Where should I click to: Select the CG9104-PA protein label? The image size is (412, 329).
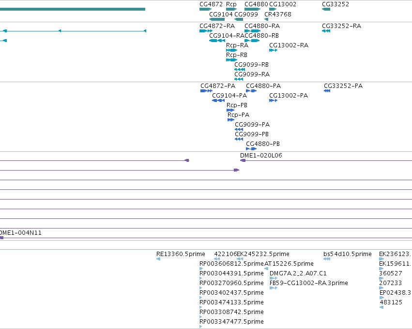[x=229, y=96]
